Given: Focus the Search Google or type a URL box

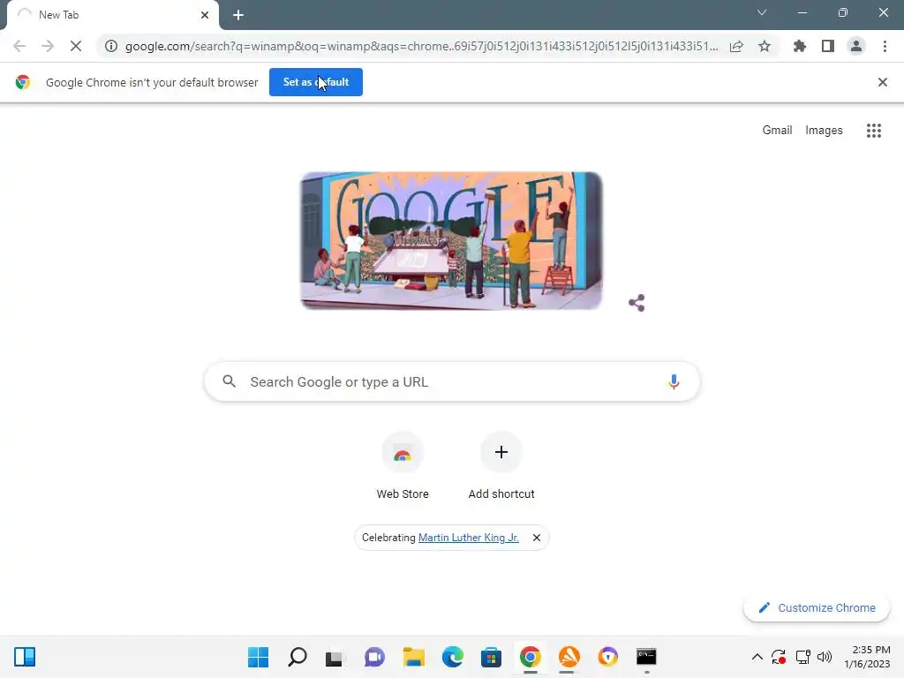Looking at the screenshot, I should pyautogui.click(x=453, y=381).
